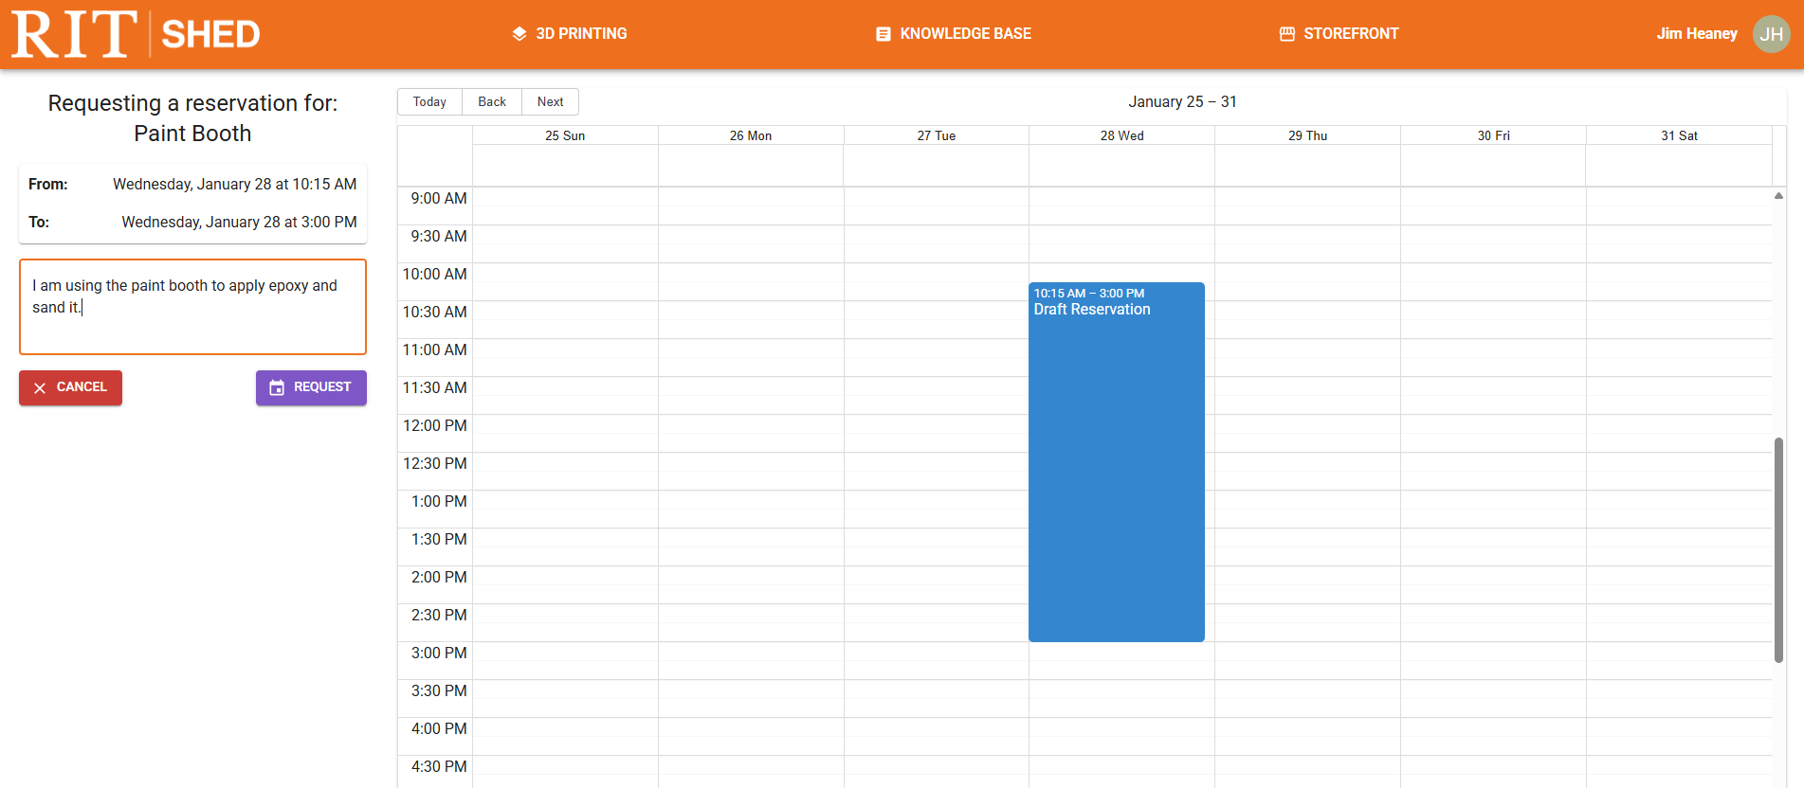Click the To date Wednesday, January 28 at 3:00 PM

[240, 222]
